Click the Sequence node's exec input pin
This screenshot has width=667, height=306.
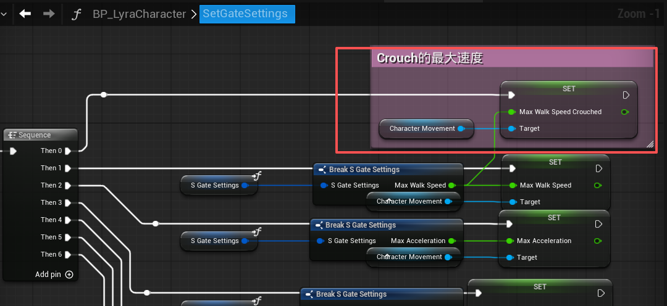point(13,151)
